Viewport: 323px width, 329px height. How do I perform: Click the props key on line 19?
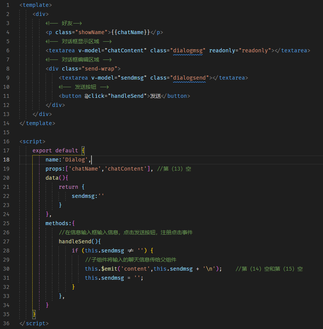click(54, 169)
